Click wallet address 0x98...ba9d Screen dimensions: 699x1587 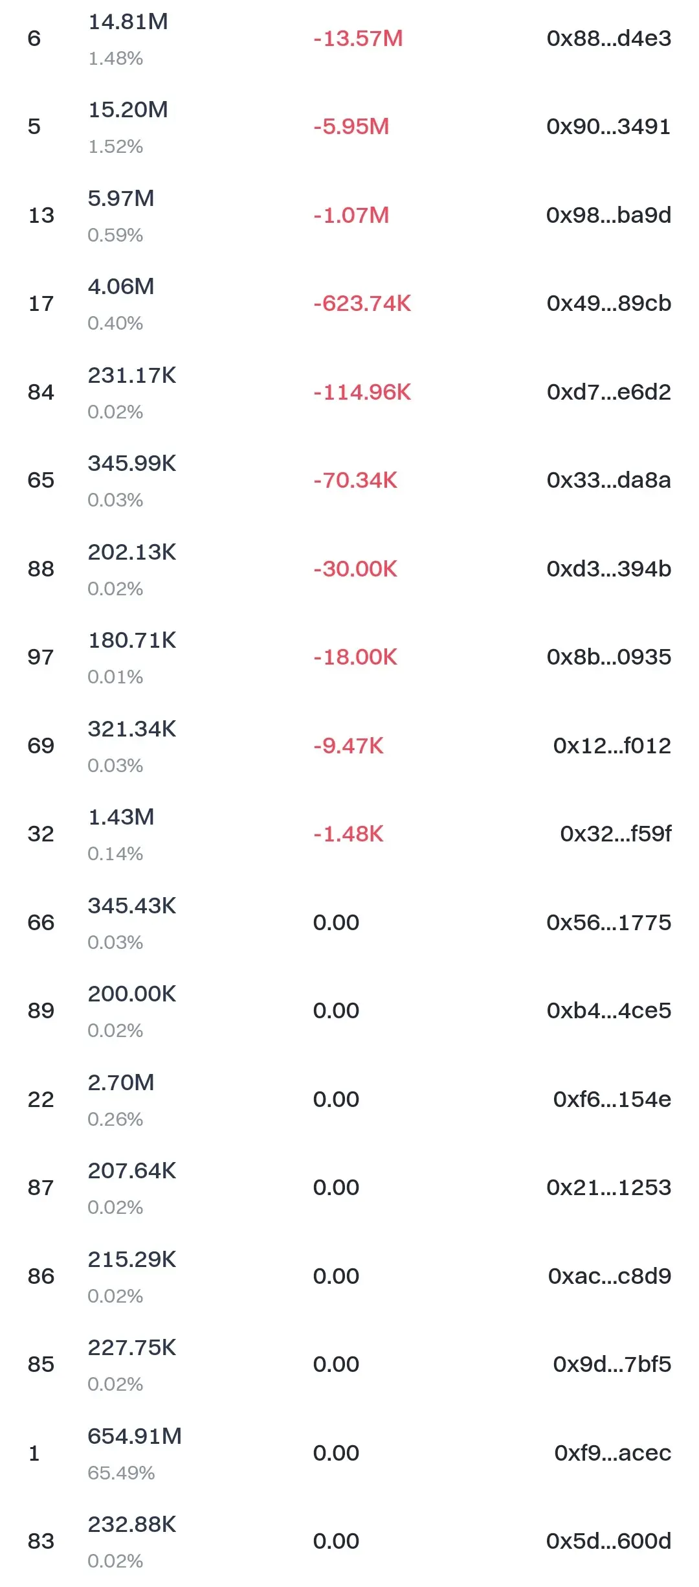pos(608,215)
